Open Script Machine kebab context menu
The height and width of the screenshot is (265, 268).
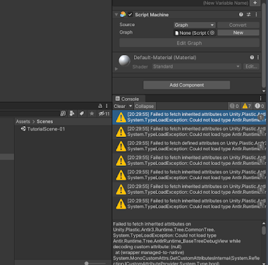pos(256,15)
